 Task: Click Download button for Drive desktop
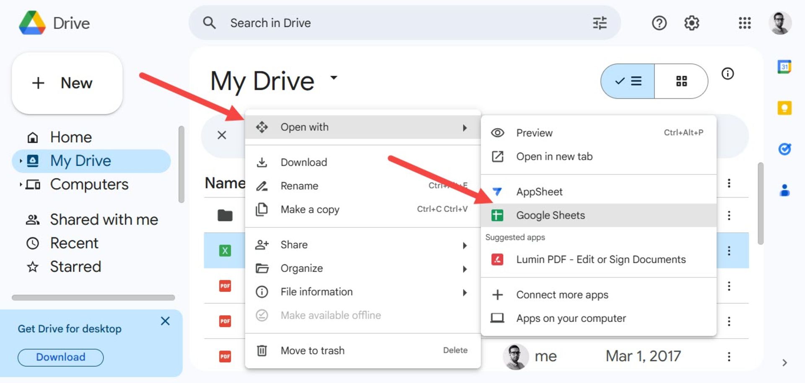tap(60, 357)
